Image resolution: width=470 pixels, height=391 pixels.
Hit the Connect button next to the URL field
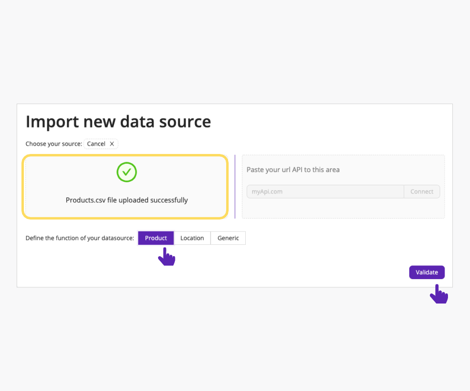click(422, 192)
